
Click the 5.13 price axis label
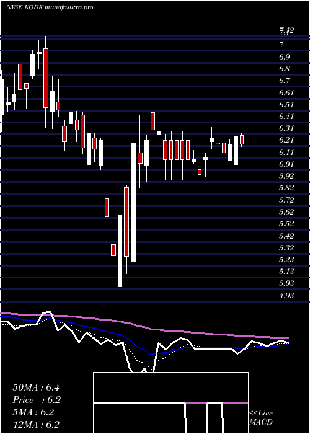(x=286, y=272)
